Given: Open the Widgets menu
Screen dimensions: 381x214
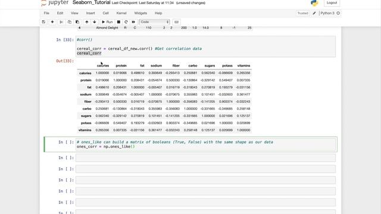Looking at the screenshot, I should pos(140,13).
